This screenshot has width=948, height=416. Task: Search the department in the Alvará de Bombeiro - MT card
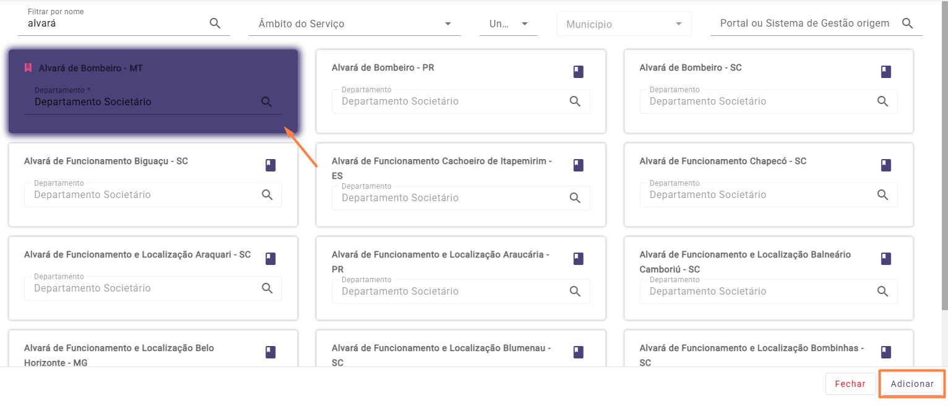point(267,102)
